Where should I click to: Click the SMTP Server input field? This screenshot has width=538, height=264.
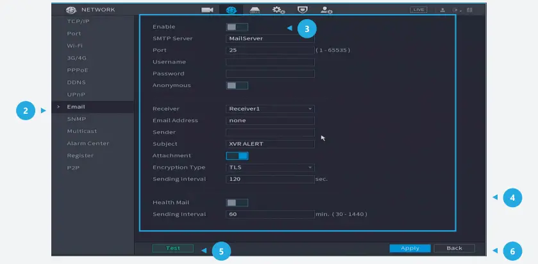[x=270, y=38]
